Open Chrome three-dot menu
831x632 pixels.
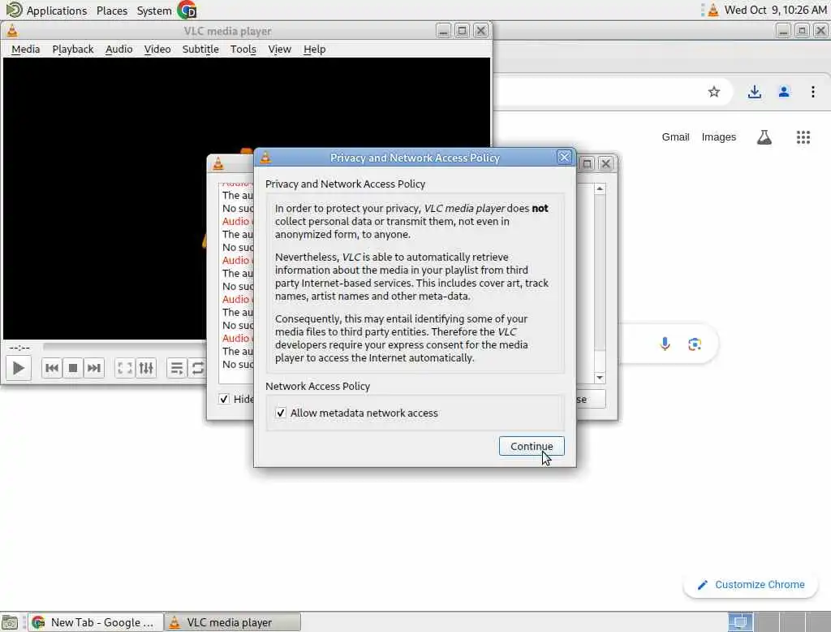pos(813,92)
